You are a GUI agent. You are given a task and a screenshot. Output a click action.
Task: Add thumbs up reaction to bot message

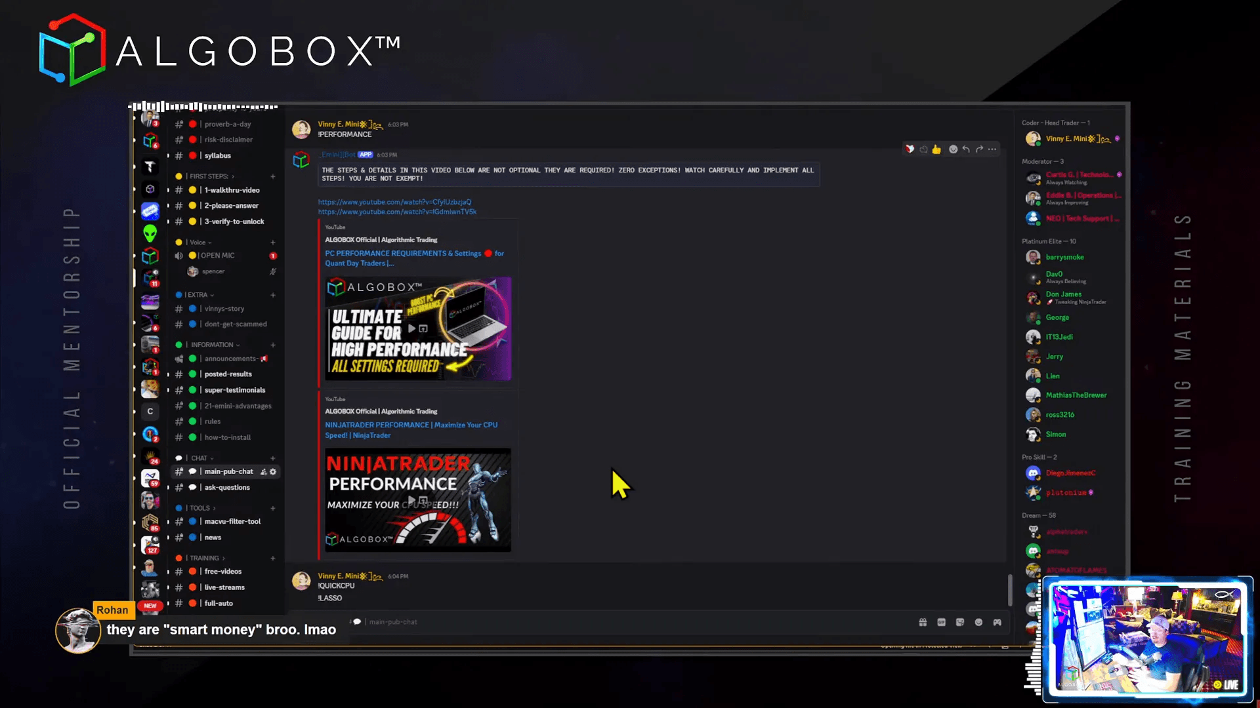(936, 149)
